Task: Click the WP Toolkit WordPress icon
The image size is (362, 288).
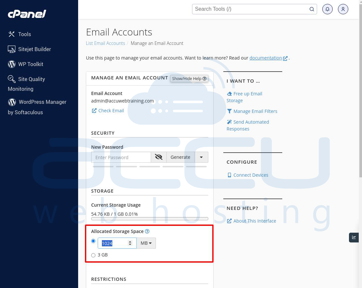Action: tap(11, 64)
